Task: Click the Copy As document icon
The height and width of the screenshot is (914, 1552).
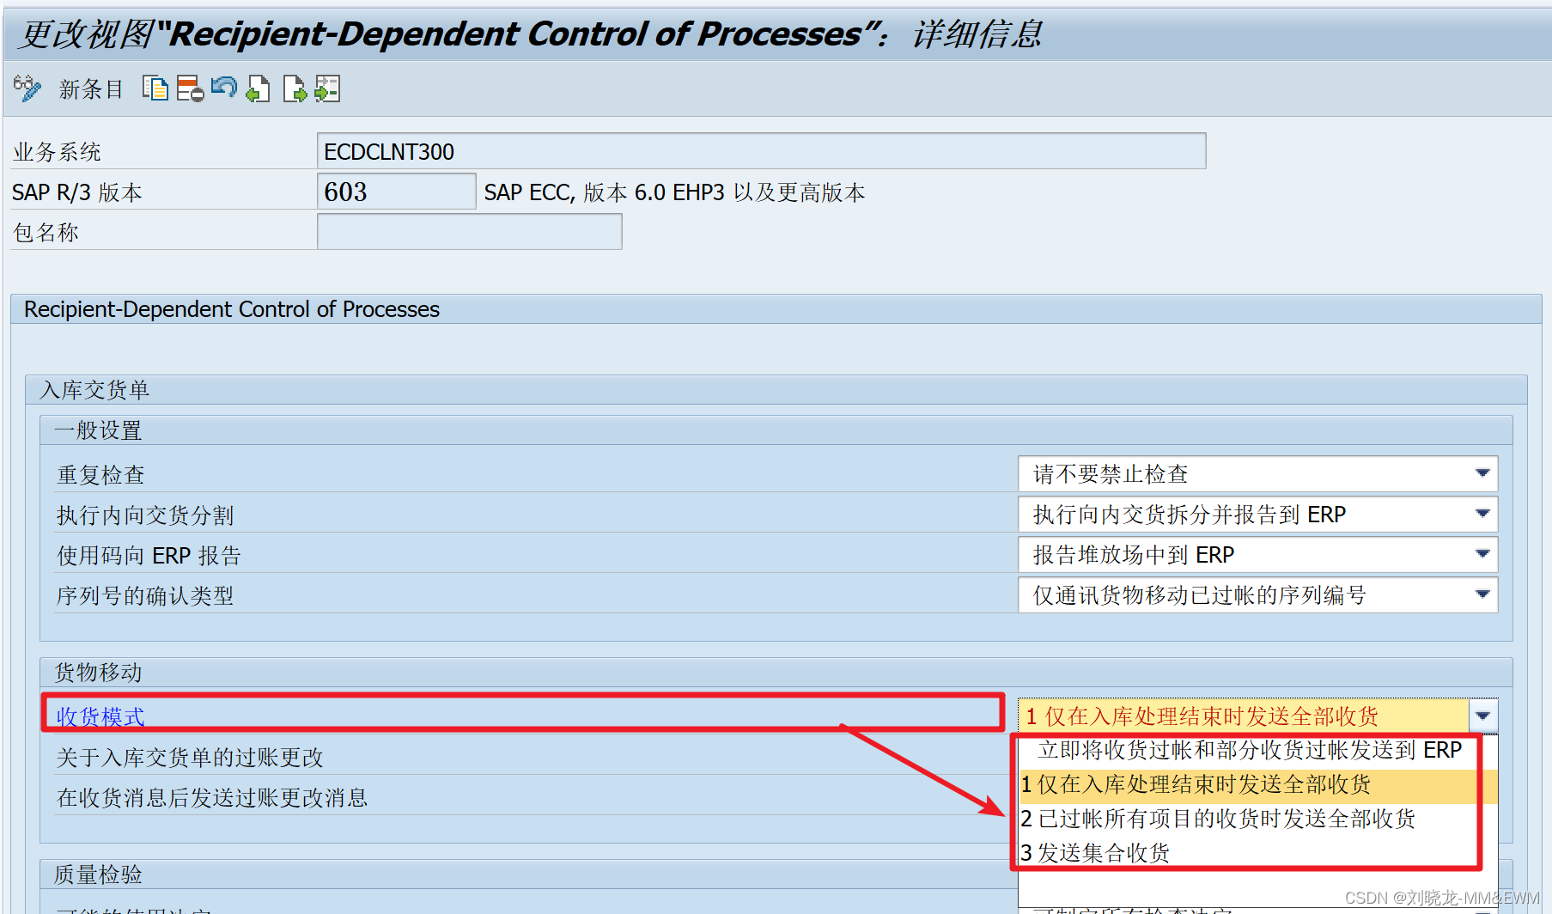Action: 155,88
